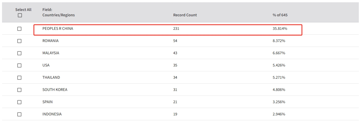359x121 pixels.
Task: Click the PEOPLES R CHINA country name
Action: coord(58,29)
